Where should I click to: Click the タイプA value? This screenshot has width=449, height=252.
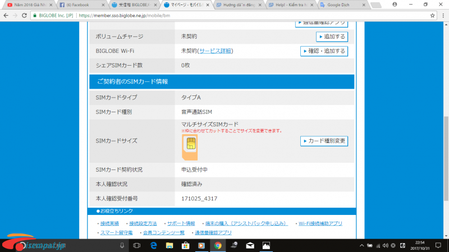tap(191, 97)
